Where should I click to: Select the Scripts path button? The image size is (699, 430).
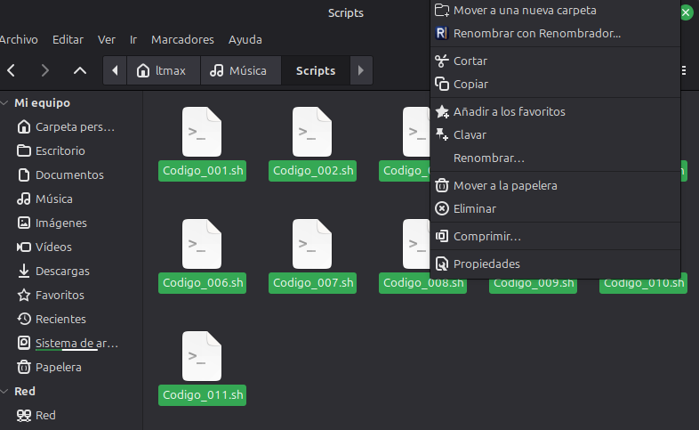point(316,70)
